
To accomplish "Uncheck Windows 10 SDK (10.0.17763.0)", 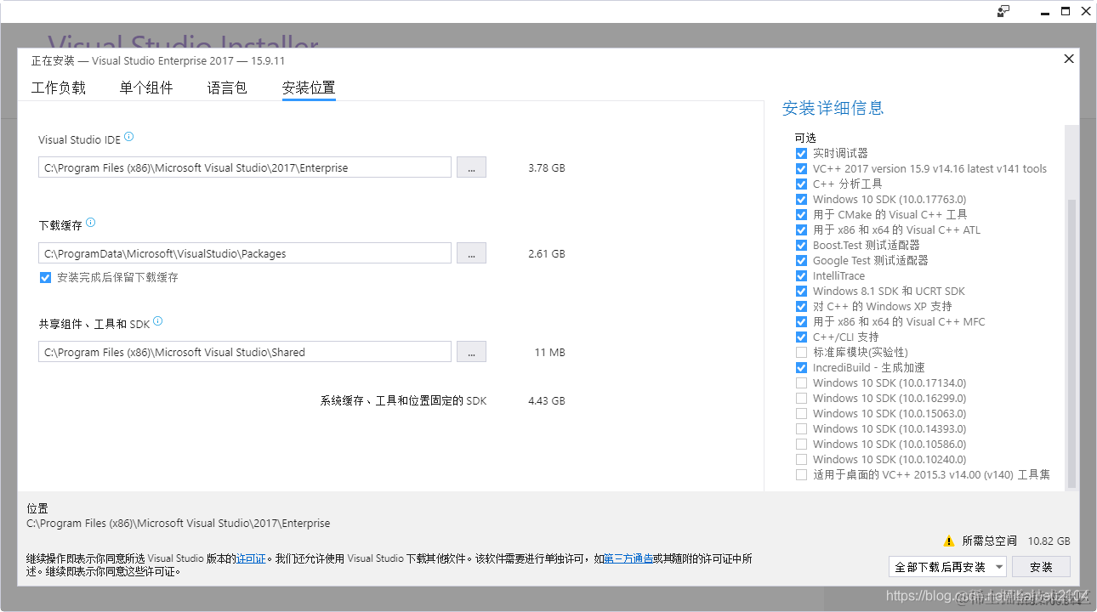I will 801,199.
